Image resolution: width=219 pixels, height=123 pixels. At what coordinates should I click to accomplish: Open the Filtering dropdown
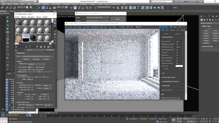click(48, 88)
